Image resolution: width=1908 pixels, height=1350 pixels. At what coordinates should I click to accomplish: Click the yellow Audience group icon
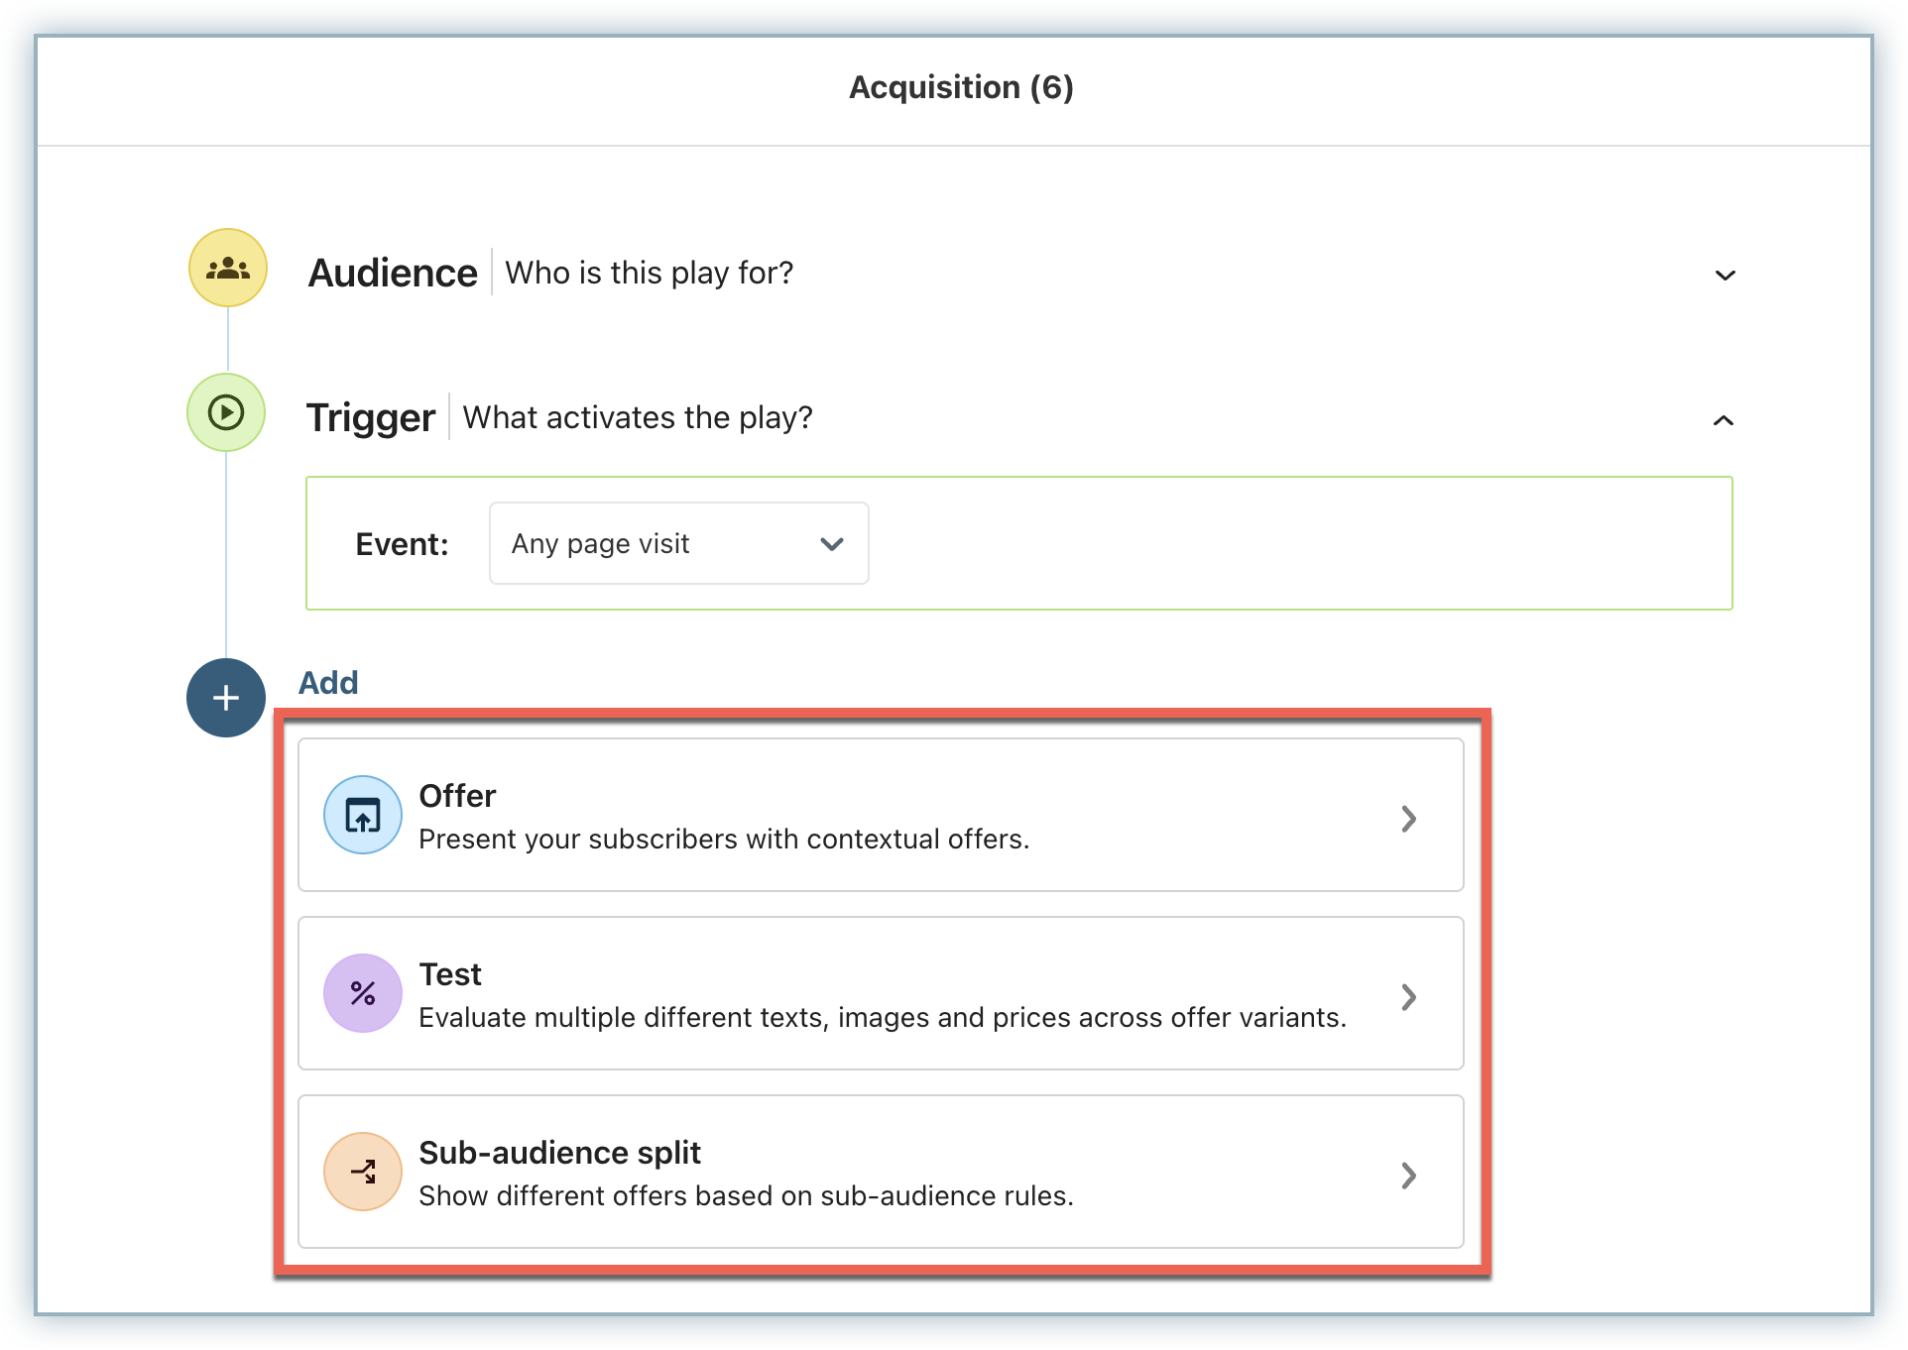tap(228, 269)
